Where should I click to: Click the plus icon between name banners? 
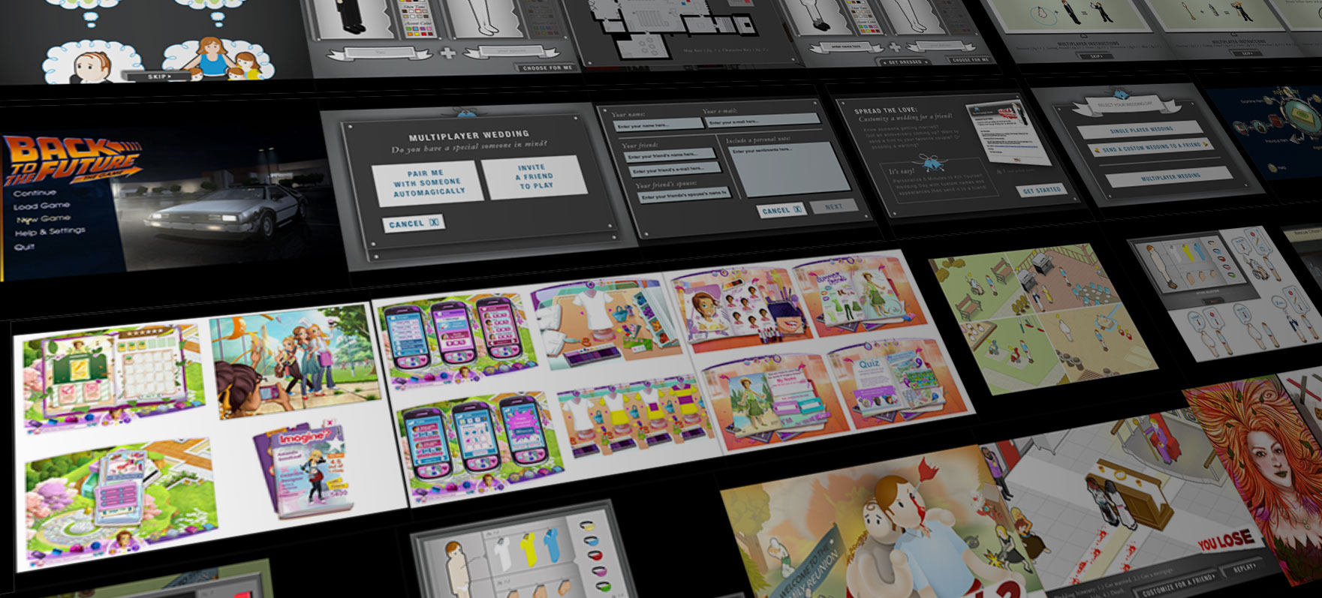tap(447, 53)
